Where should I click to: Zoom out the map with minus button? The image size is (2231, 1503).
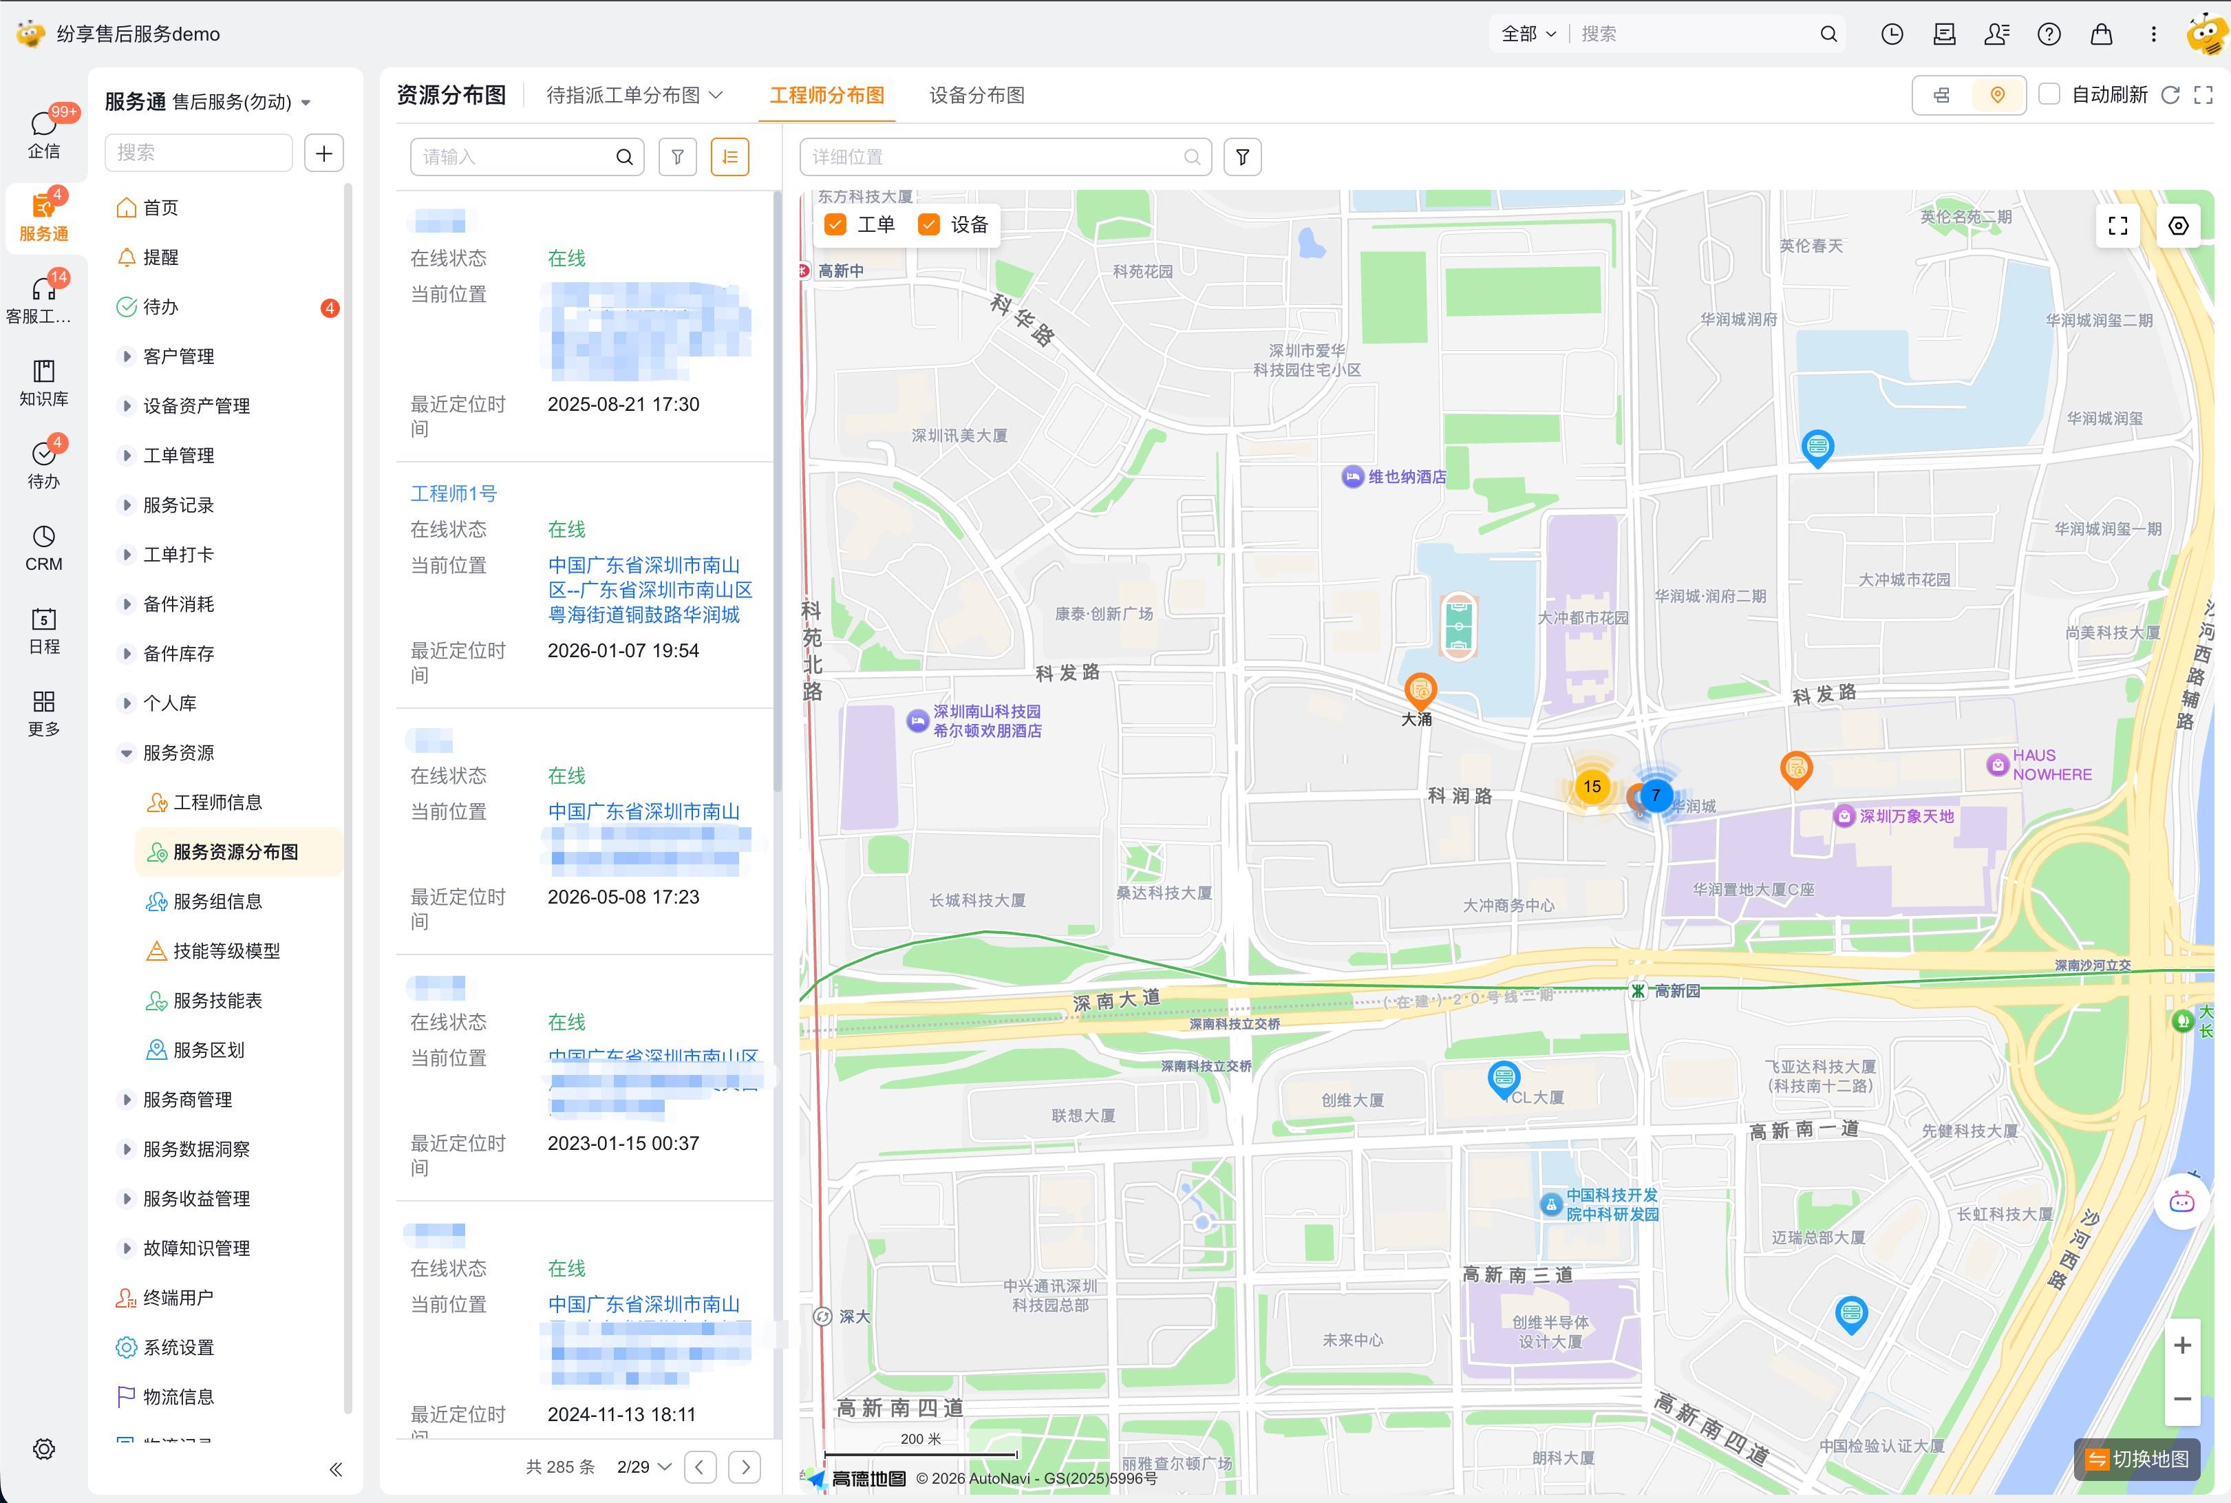[2182, 1398]
